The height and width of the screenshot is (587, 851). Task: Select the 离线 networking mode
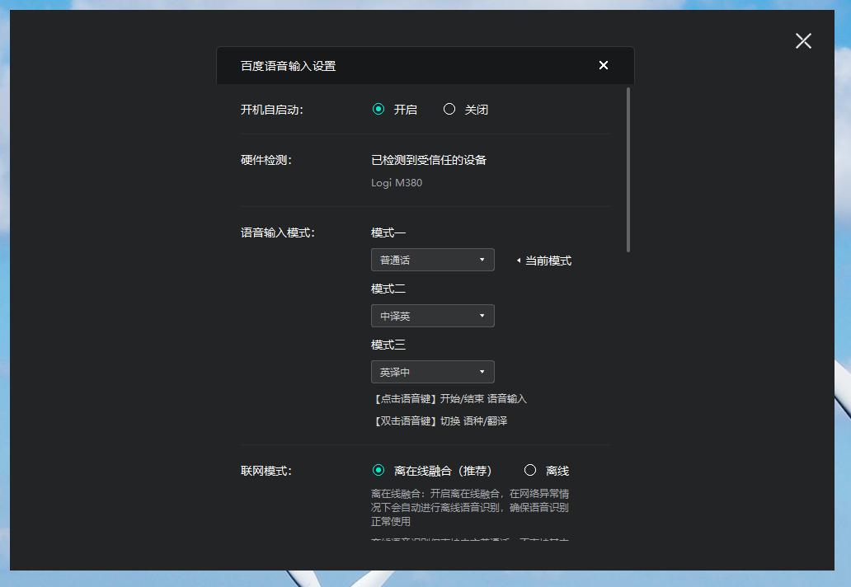pyautogui.click(x=529, y=470)
